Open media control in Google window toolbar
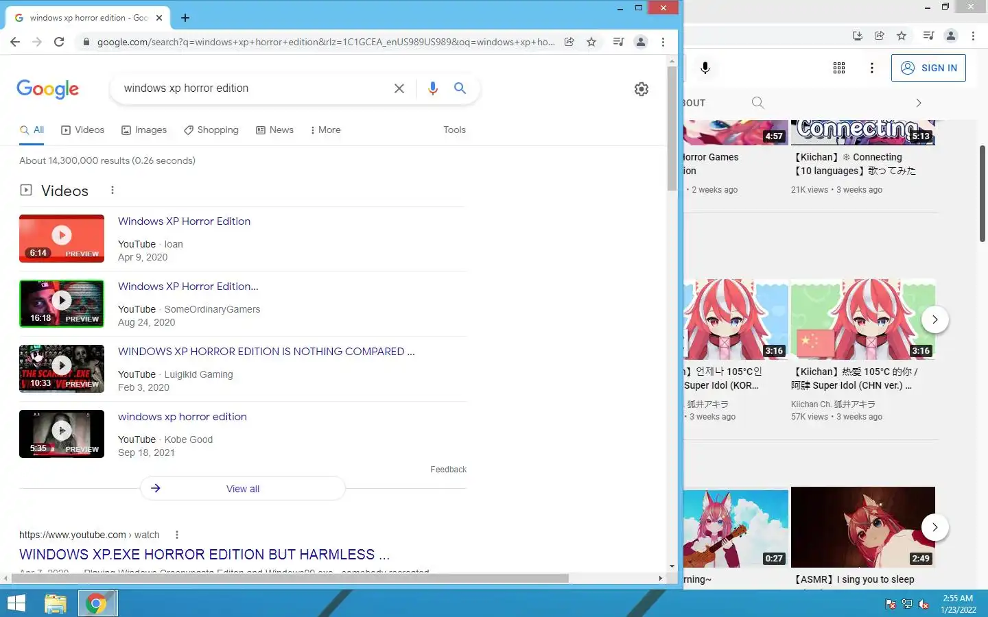Image resolution: width=988 pixels, height=617 pixels. [x=618, y=42]
